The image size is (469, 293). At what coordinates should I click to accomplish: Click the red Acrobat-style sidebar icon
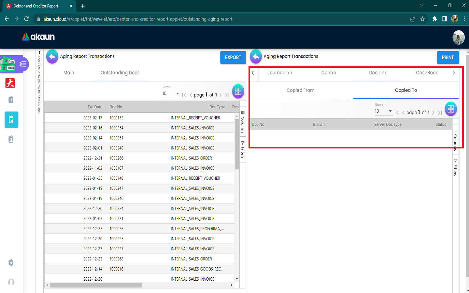coord(10,83)
